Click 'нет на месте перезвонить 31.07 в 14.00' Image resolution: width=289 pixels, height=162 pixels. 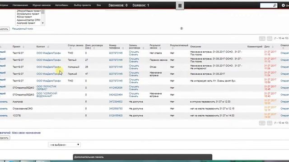pyautogui.click(x=212, y=116)
